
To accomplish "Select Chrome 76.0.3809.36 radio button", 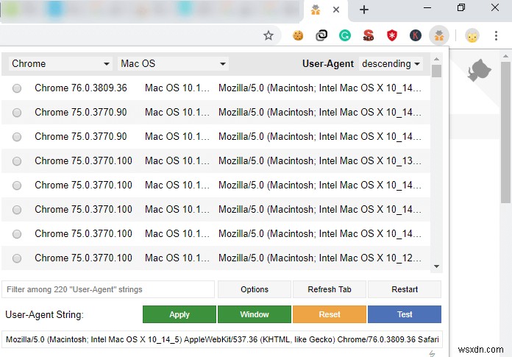I will (17, 88).
